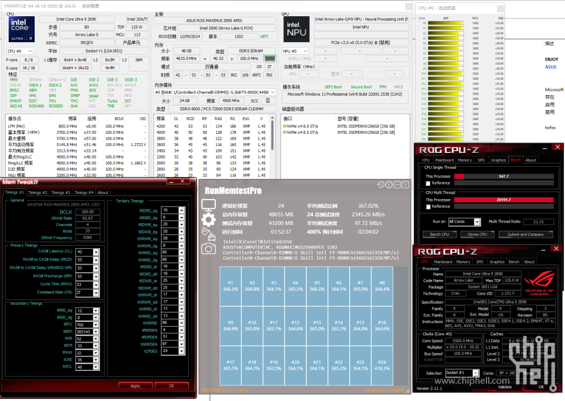
Task: Open the CAS# Latency (CL) dropdown in Mem TweakIt
Action: [x=96, y=252]
